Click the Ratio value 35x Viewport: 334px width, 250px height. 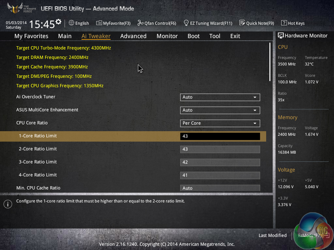281,100
